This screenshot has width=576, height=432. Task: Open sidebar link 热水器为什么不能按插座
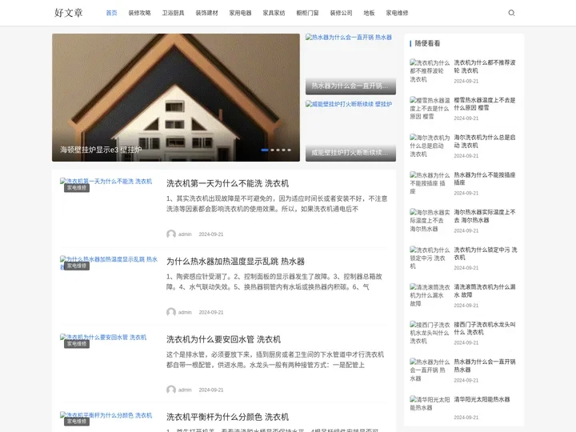click(485, 178)
